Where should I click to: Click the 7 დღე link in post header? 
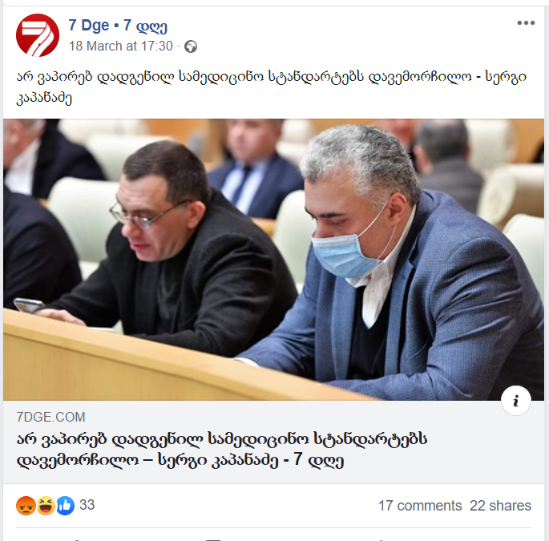point(145,26)
